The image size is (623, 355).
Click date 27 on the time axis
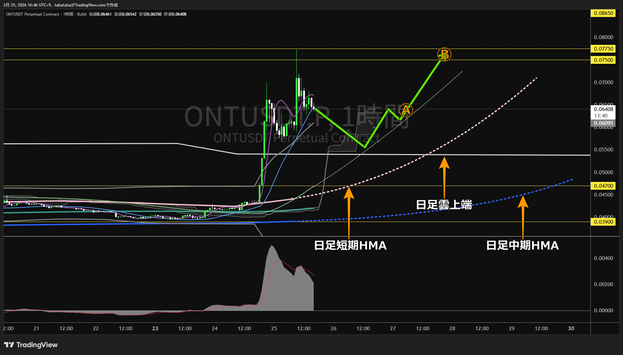(393, 329)
